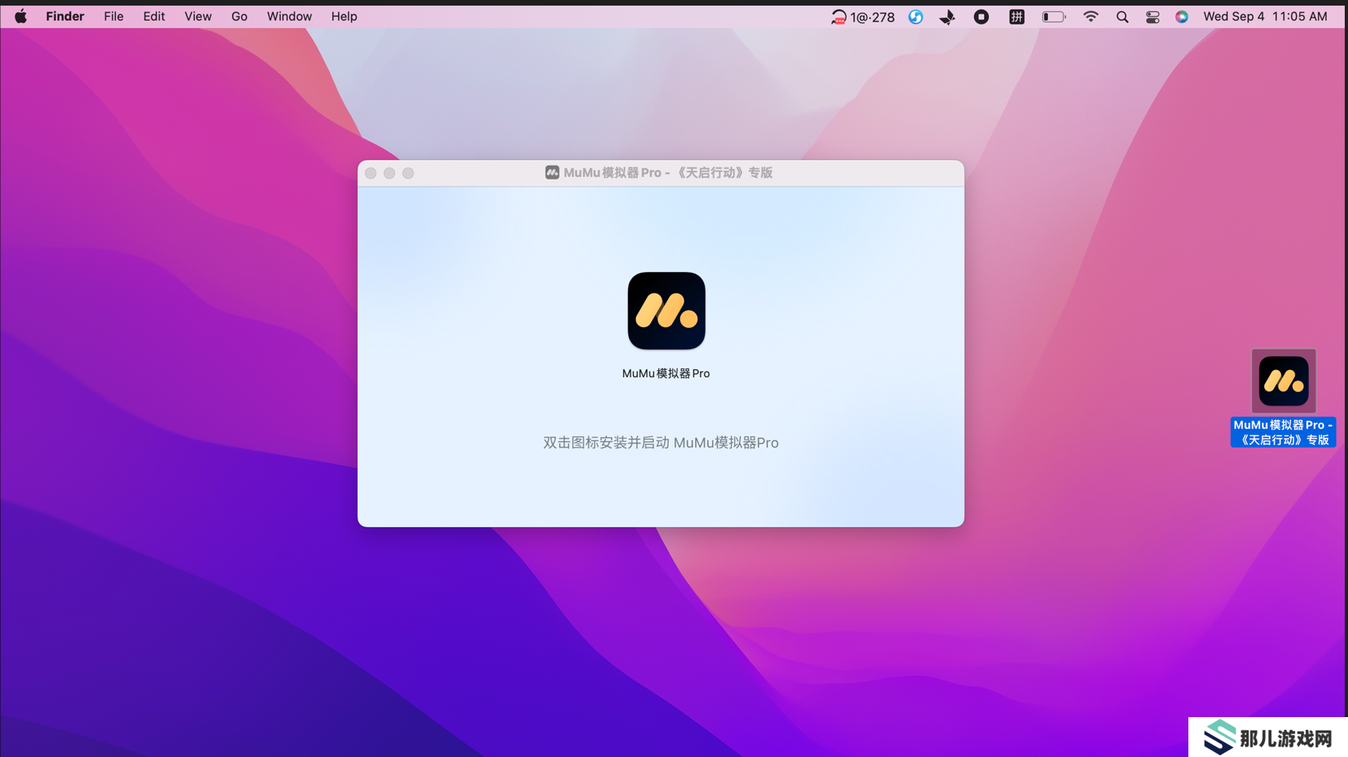The image size is (1348, 757).
Task: Click the battery status icon
Action: tap(1053, 17)
